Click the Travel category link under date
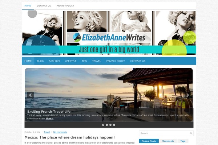 [x=47, y=132]
